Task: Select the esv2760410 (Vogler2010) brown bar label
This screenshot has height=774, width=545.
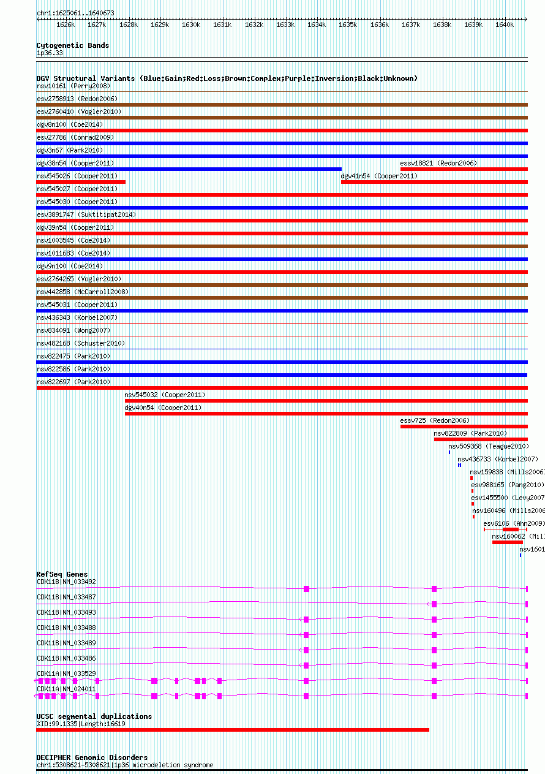Action: pyautogui.click(x=79, y=112)
